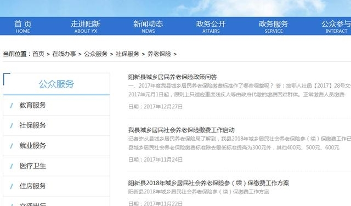This screenshot has height=206, width=351.
Task: Click slash icon beside 教育服务
Action: [x=12, y=105]
